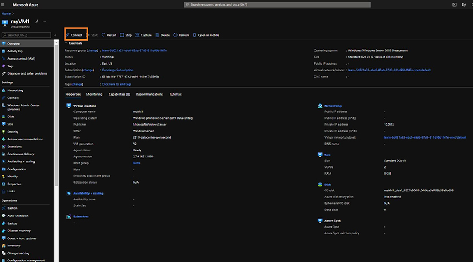Click the Concierge Subscription link

(117, 70)
